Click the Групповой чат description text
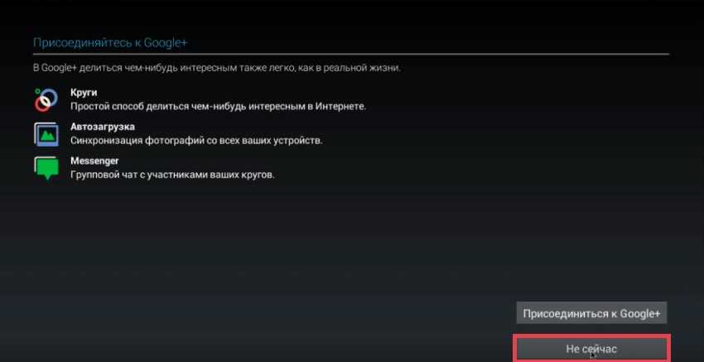 pos(172,175)
